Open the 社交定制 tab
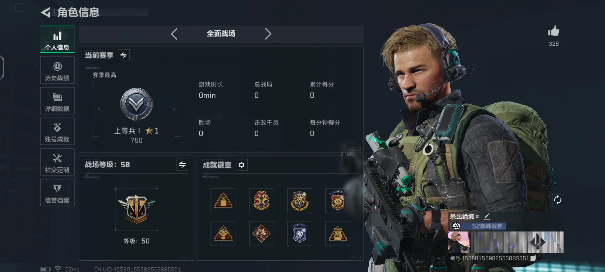 pos(57,162)
